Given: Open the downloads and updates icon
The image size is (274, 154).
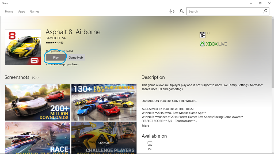Looking at the screenshot, I should [172, 11].
